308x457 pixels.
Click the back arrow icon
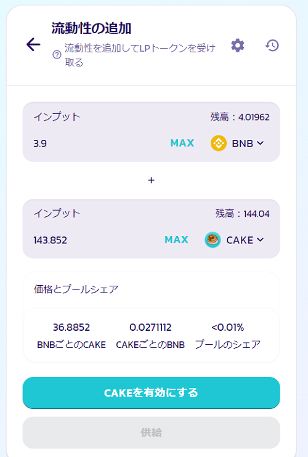click(x=33, y=44)
